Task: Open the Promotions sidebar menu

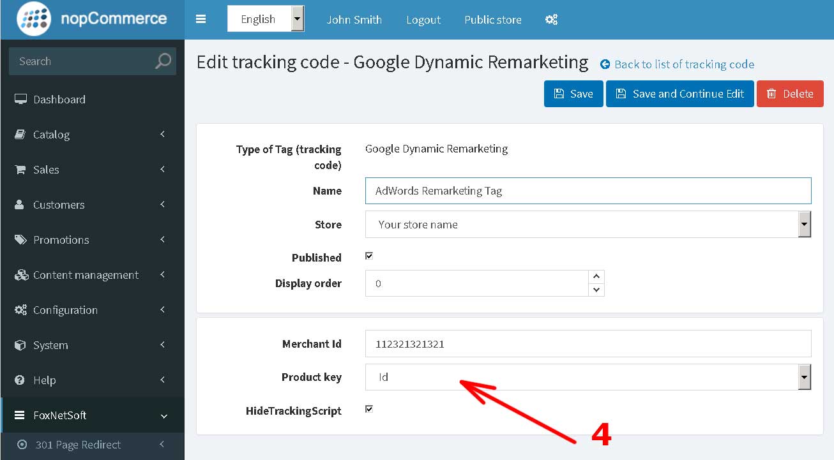Action: pyautogui.click(x=92, y=240)
